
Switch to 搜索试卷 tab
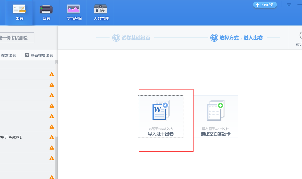tap(9, 55)
